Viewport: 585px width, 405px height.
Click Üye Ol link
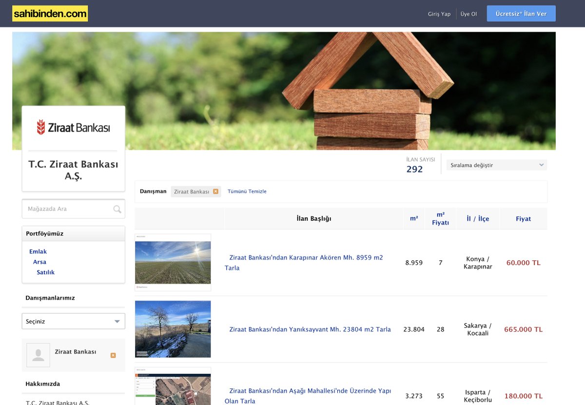click(468, 14)
